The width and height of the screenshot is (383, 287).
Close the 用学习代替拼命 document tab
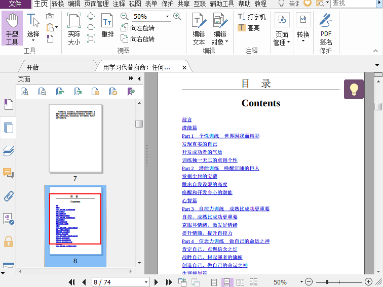[184, 67]
